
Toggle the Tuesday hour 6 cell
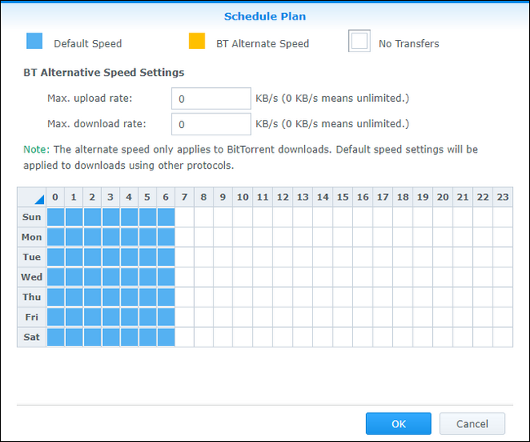click(x=166, y=257)
